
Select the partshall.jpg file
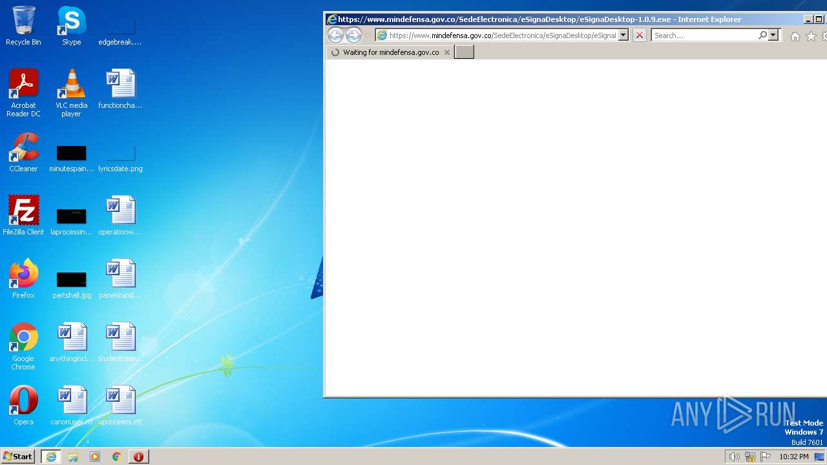[x=71, y=285]
